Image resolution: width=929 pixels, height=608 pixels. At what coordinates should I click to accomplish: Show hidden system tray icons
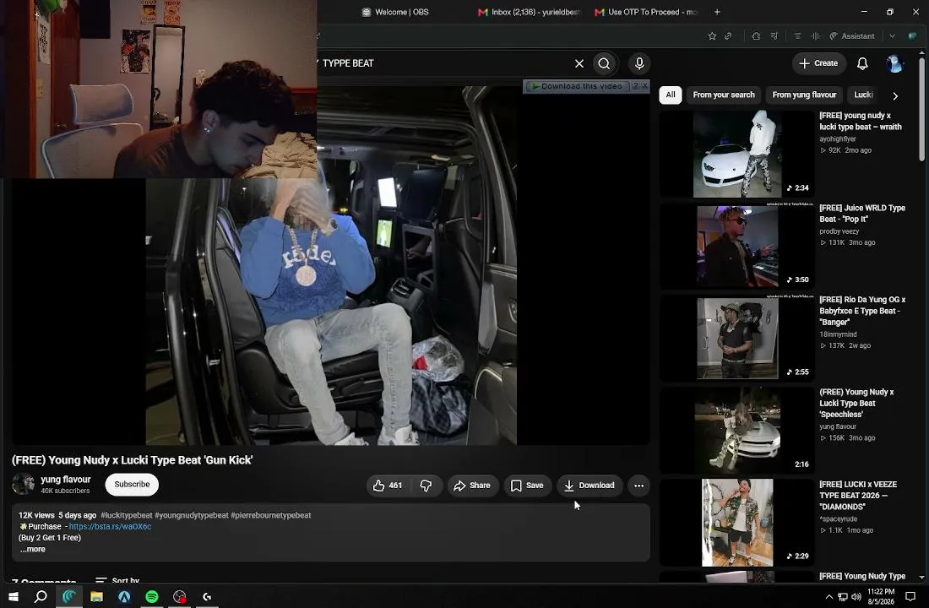(x=828, y=597)
